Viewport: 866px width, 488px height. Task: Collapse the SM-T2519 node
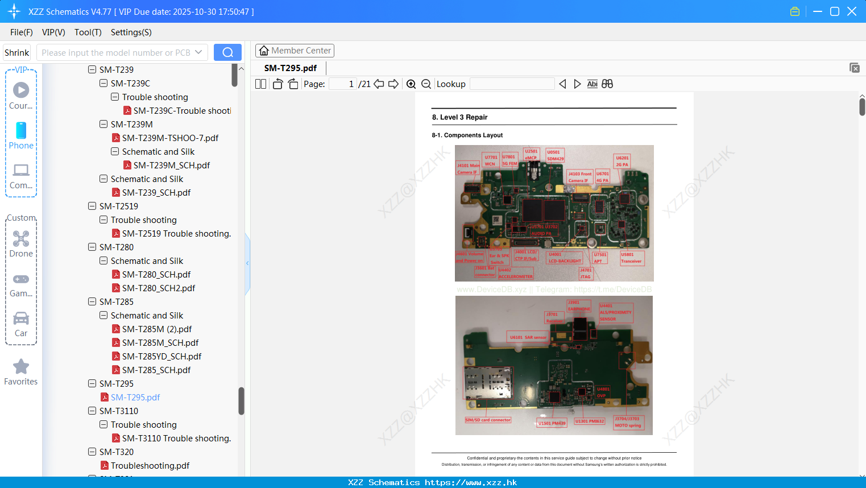point(92,206)
